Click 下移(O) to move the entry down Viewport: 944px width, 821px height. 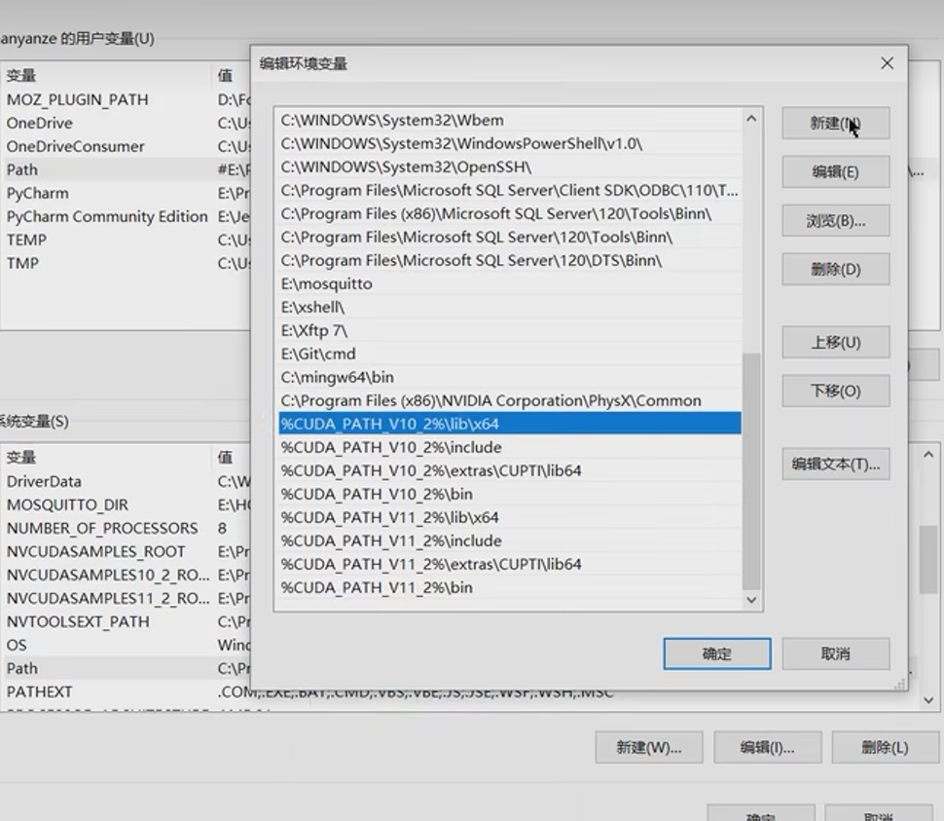834,391
